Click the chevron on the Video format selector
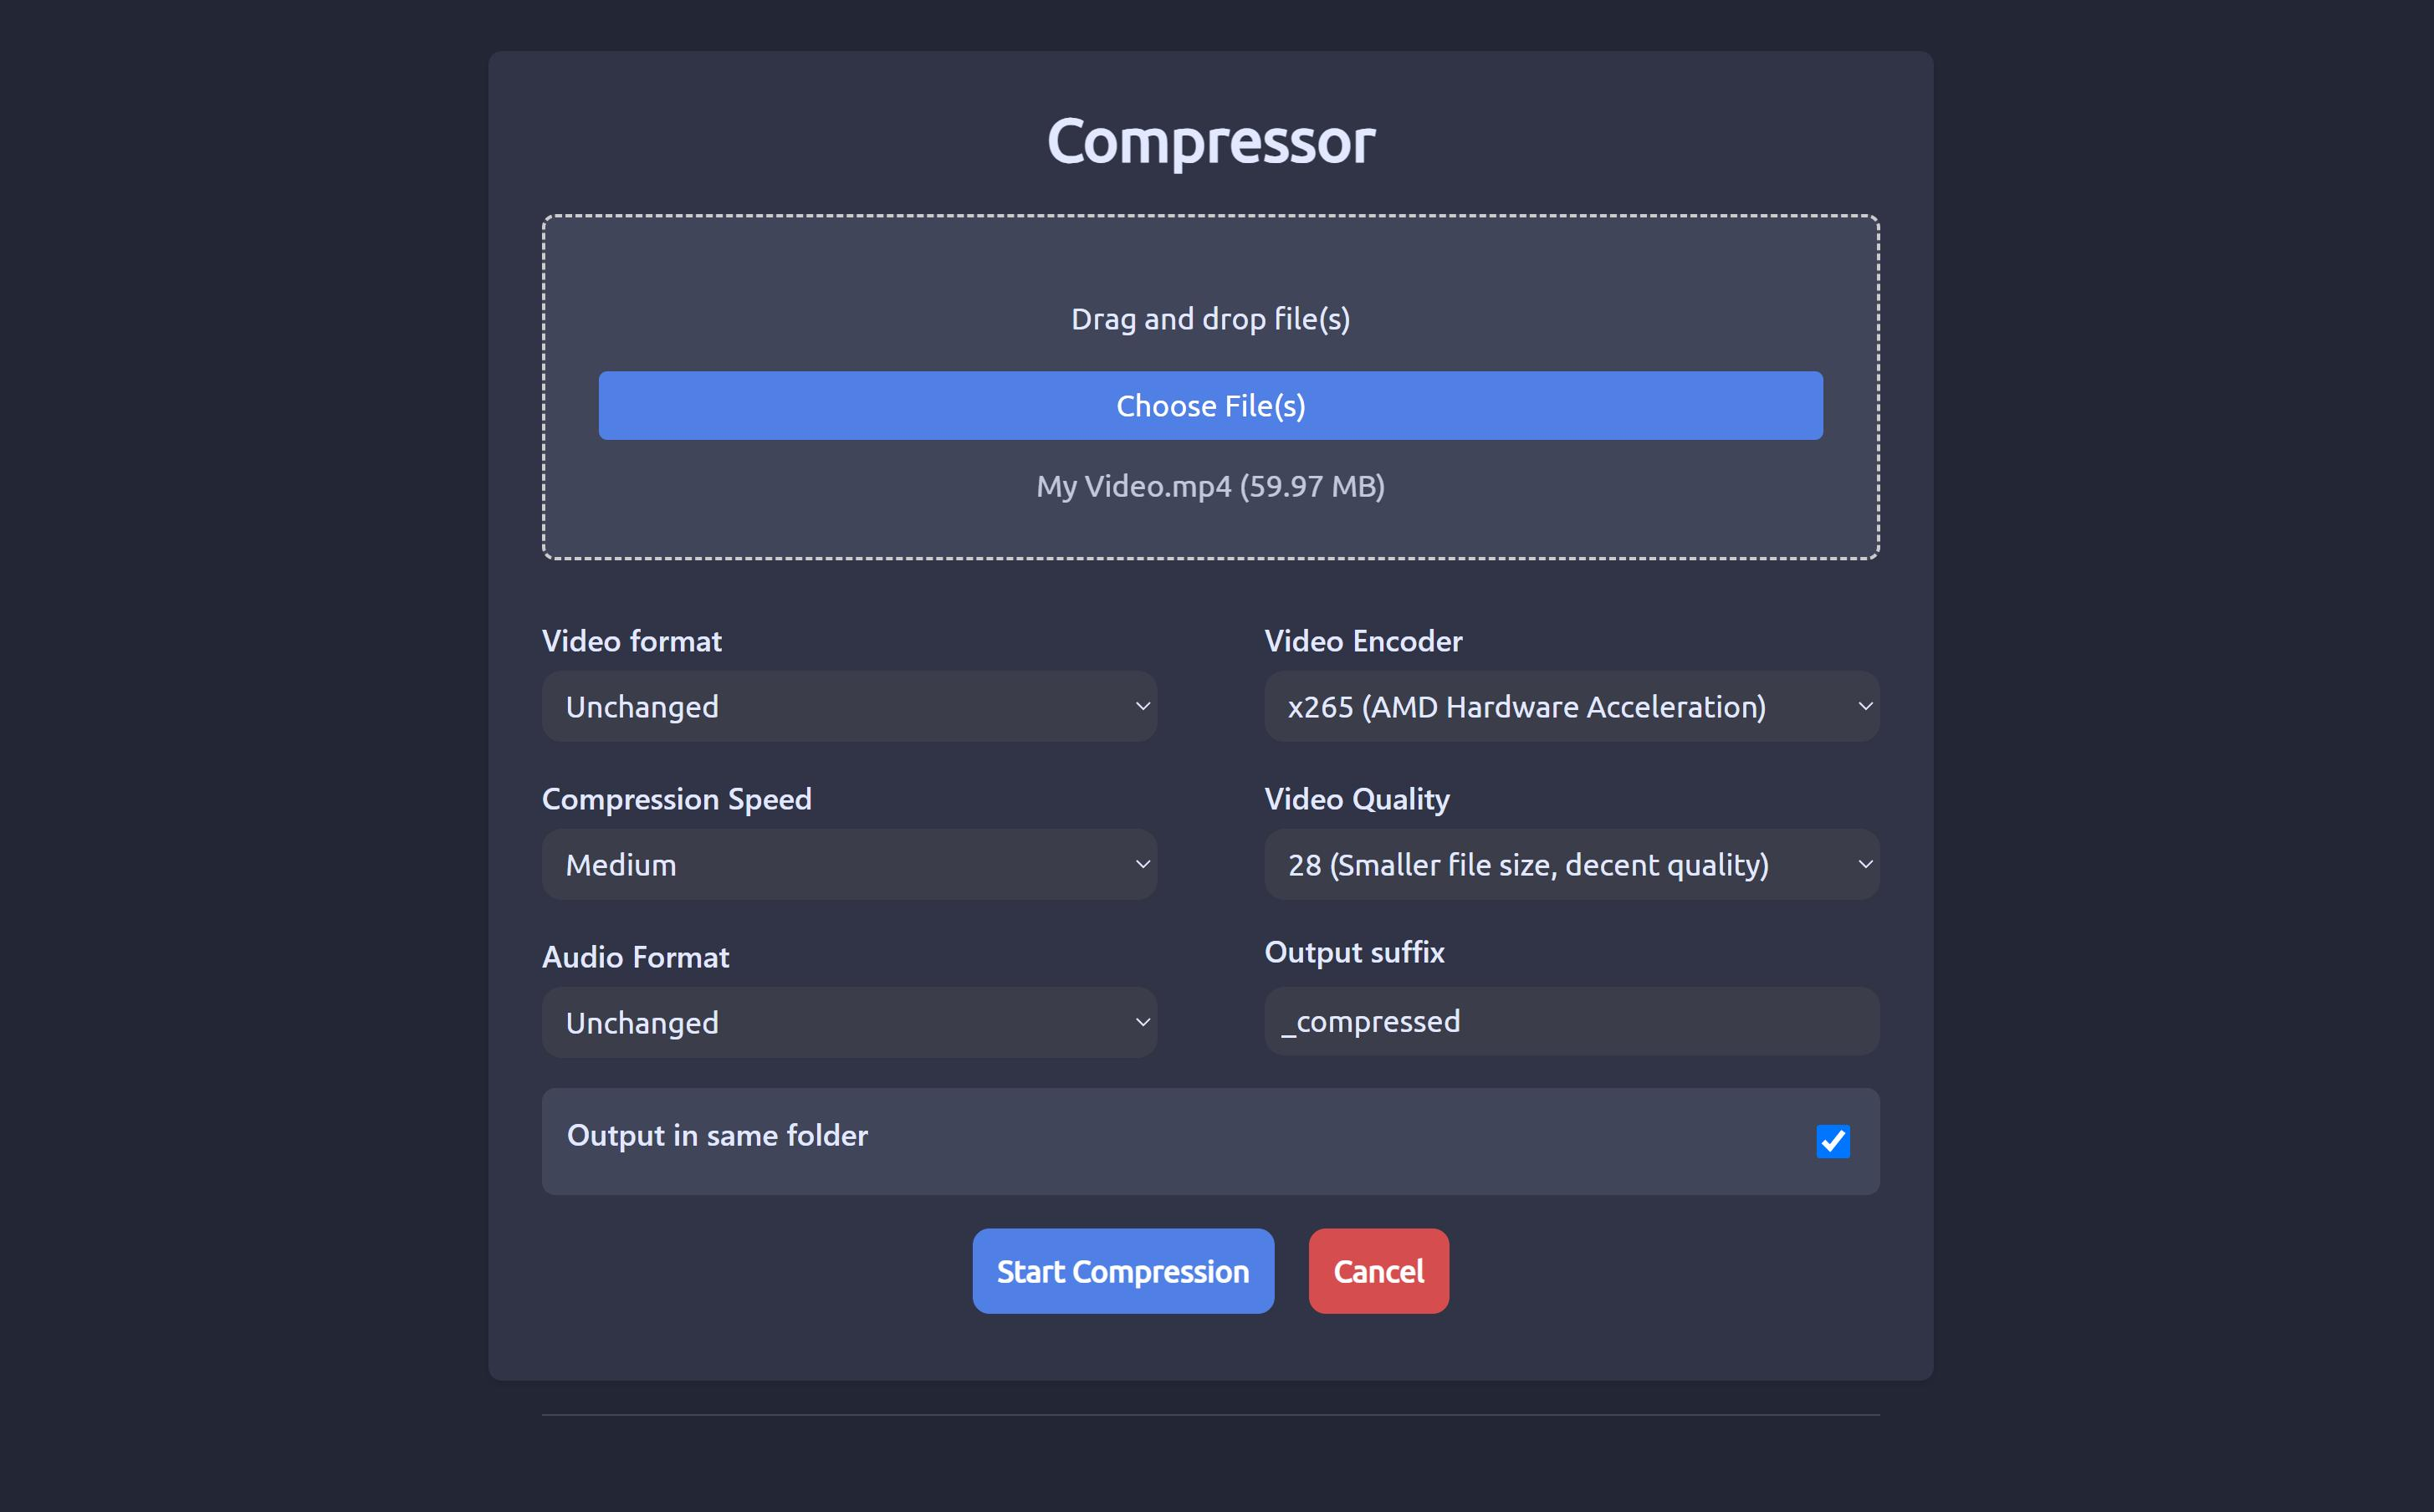This screenshot has height=1512, width=2434. coord(1142,706)
